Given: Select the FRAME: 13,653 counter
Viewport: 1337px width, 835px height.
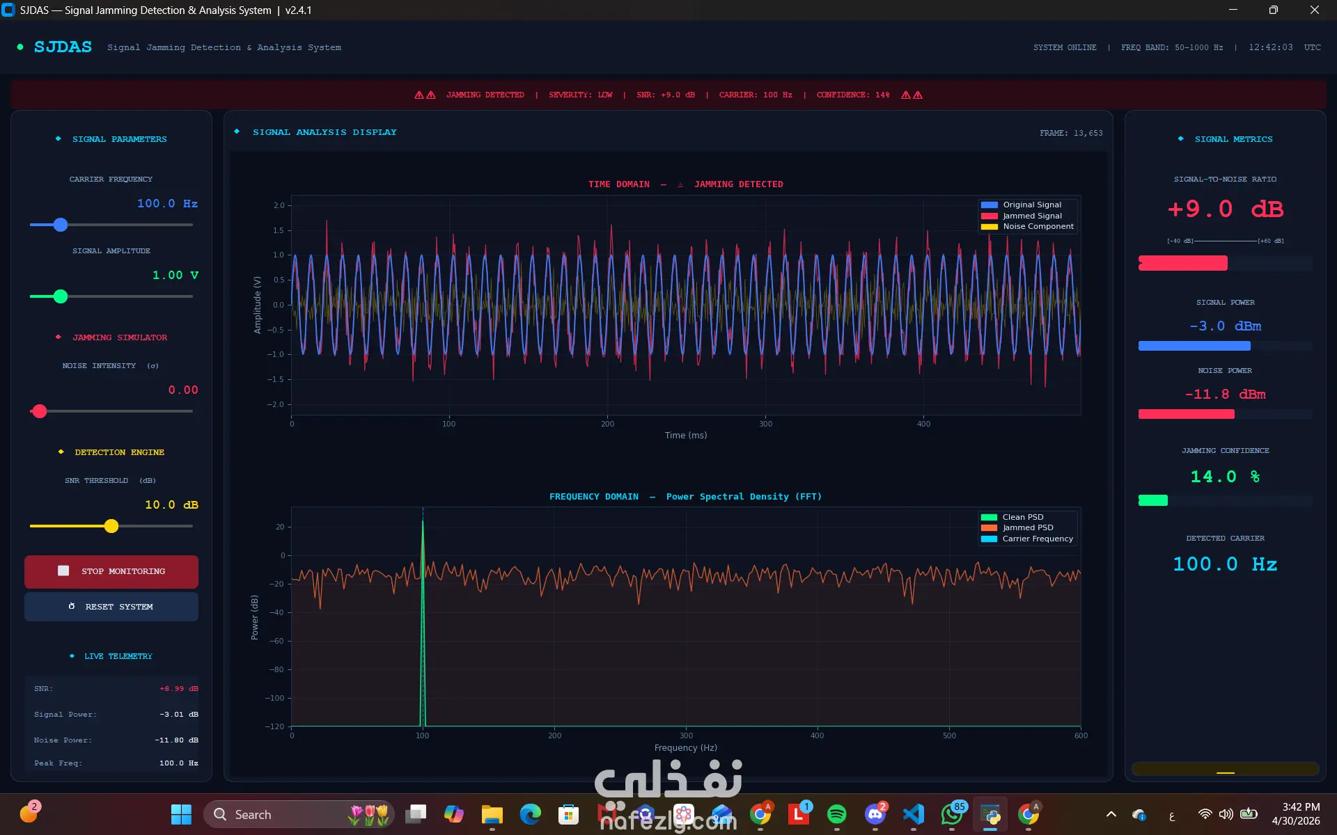Looking at the screenshot, I should [1071, 133].
